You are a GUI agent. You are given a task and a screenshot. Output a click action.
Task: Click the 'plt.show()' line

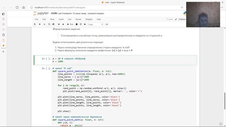(x=64, y=111)
